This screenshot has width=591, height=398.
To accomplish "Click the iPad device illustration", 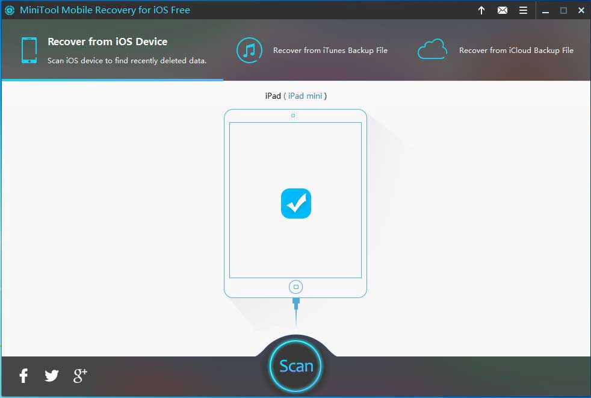I will 295,204.
